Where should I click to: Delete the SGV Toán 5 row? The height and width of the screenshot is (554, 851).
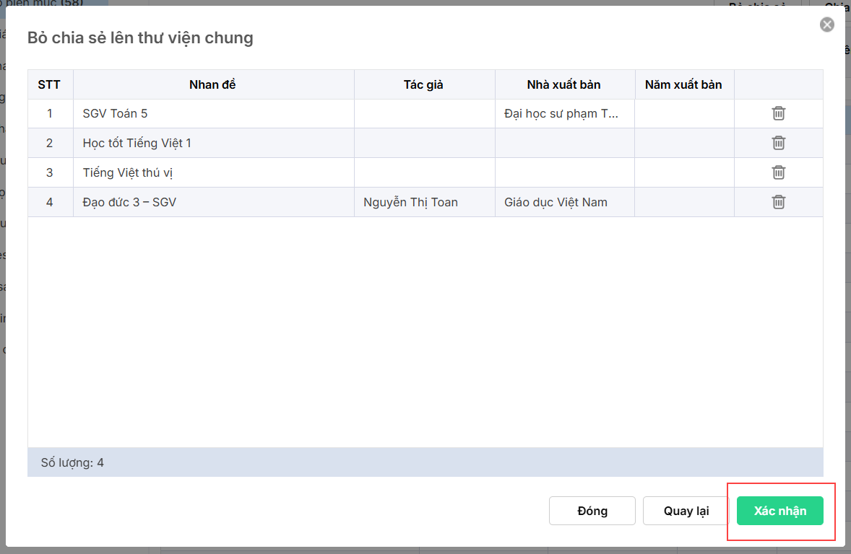click(778, 113)
